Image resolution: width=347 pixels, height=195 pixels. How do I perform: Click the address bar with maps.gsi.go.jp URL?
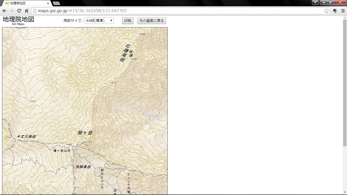tap(181, 11)
